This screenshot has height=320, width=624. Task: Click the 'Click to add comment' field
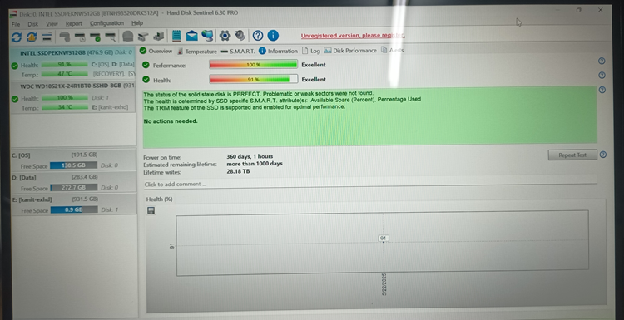(x=370, y=185)
